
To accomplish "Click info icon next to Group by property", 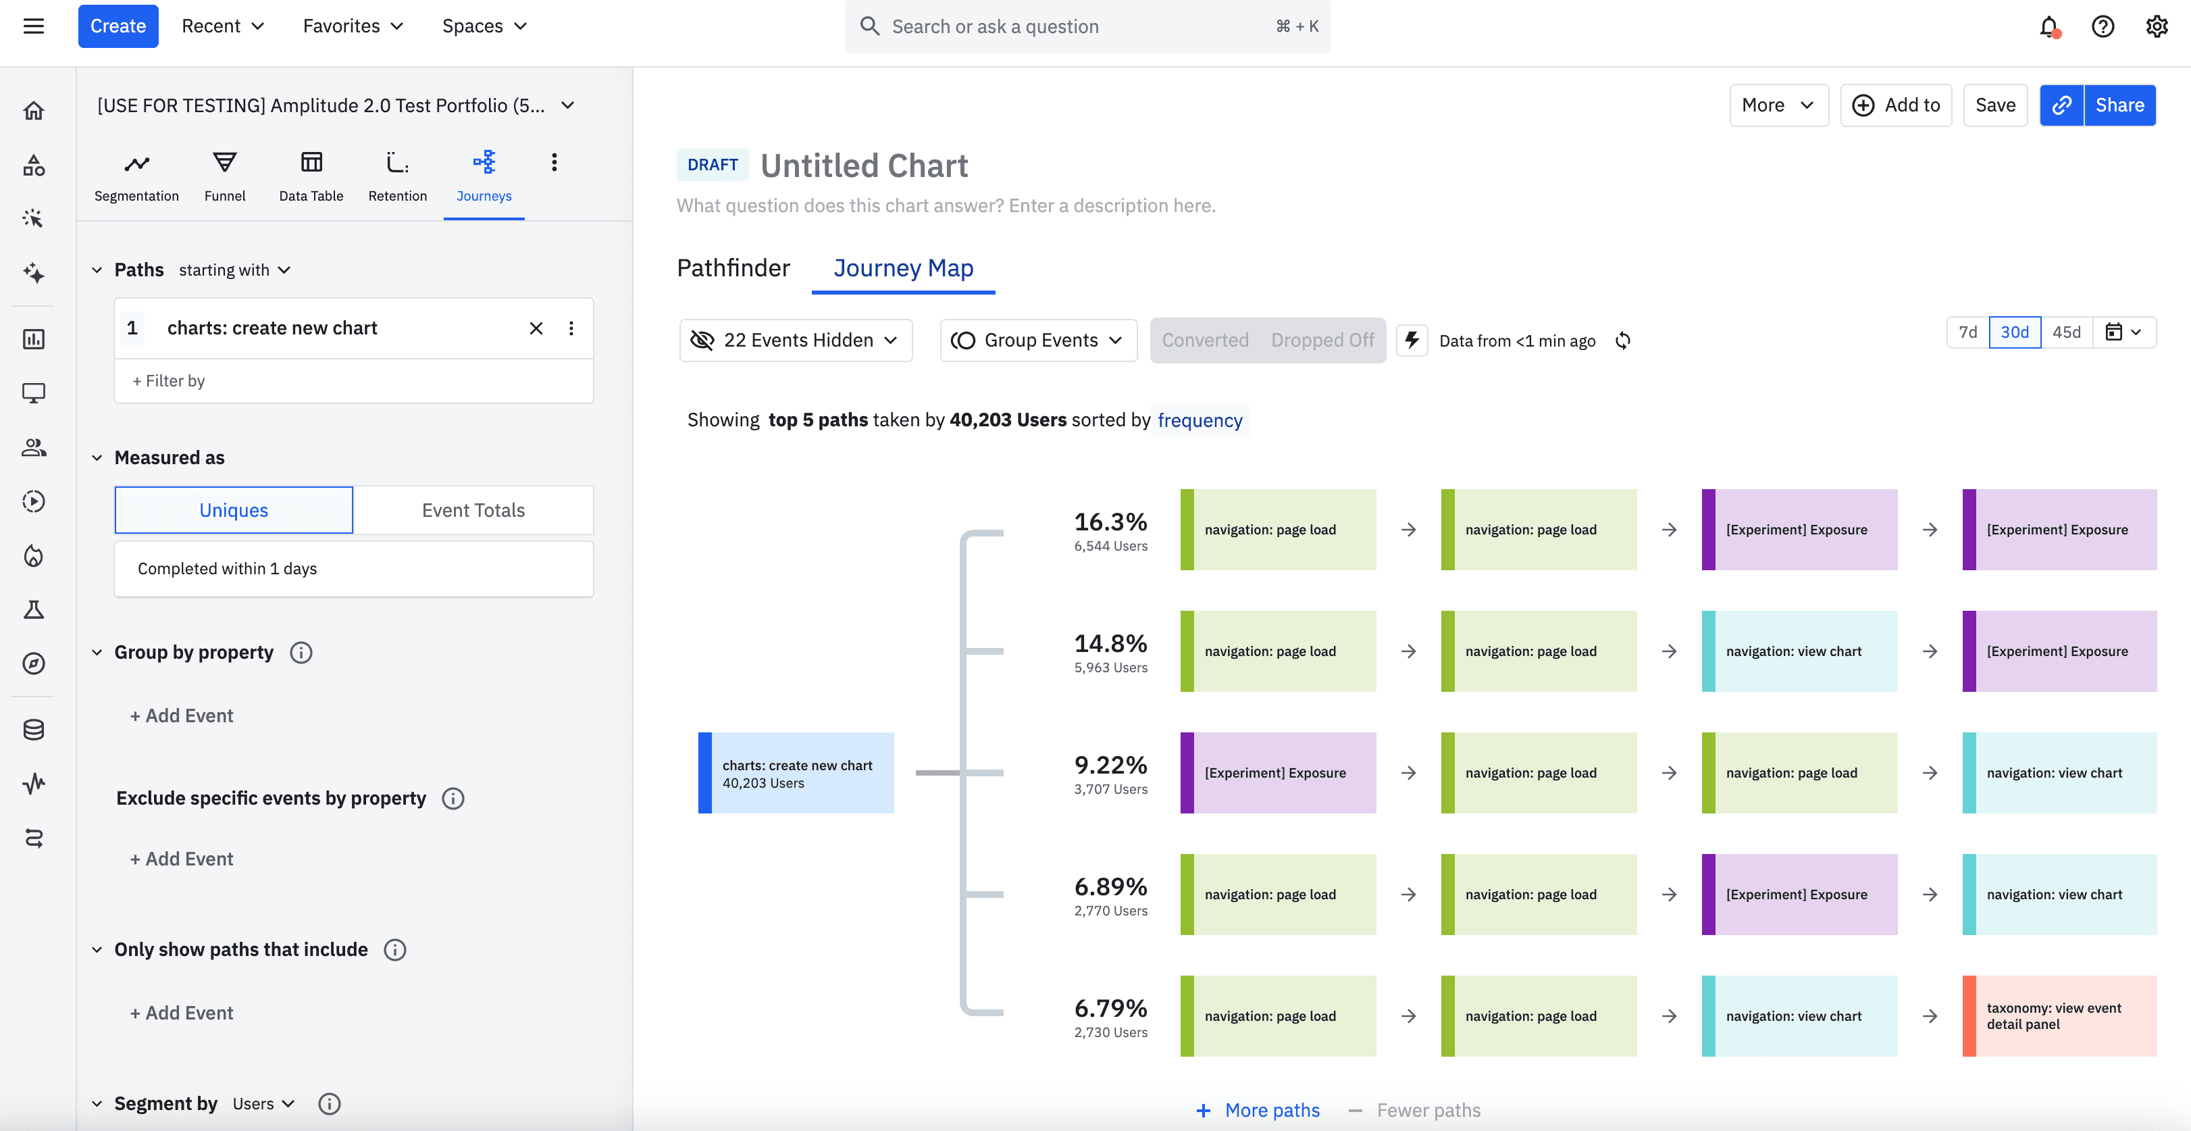I will [x=301, y=653].
